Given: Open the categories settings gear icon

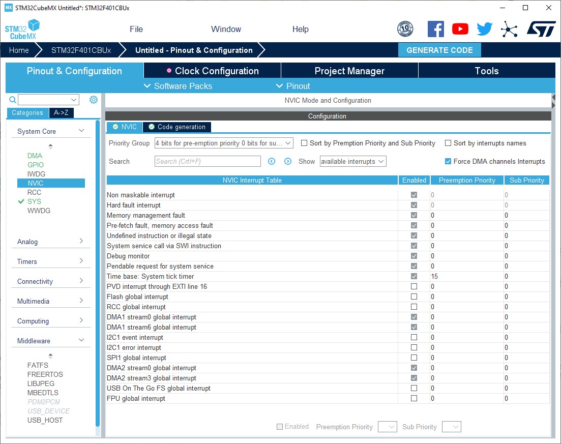Looking at the screenshot, I should pyautogui.click(x=94, y=100).
